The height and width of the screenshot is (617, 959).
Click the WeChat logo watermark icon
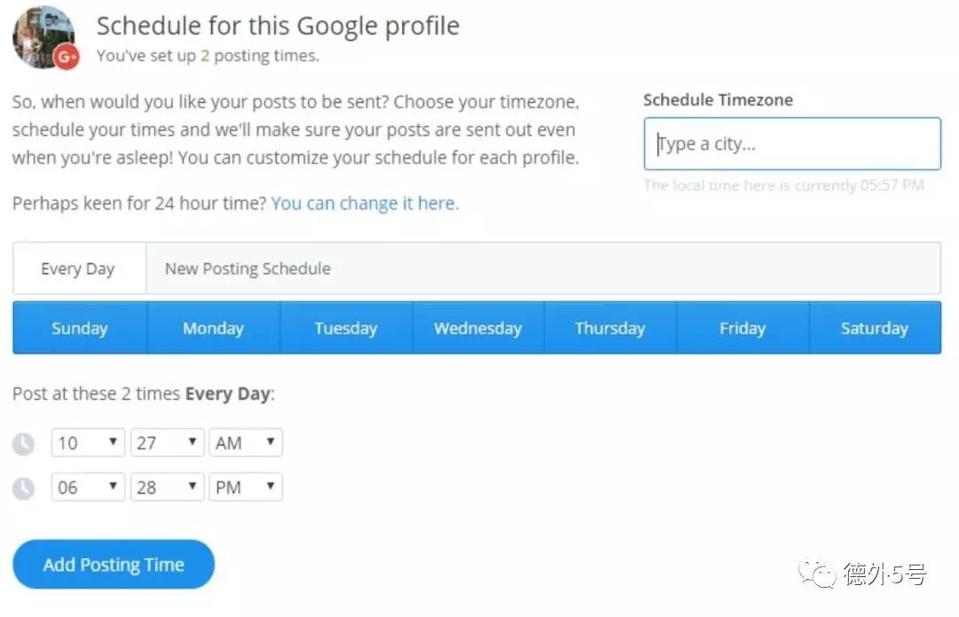(x=817, y=574)
